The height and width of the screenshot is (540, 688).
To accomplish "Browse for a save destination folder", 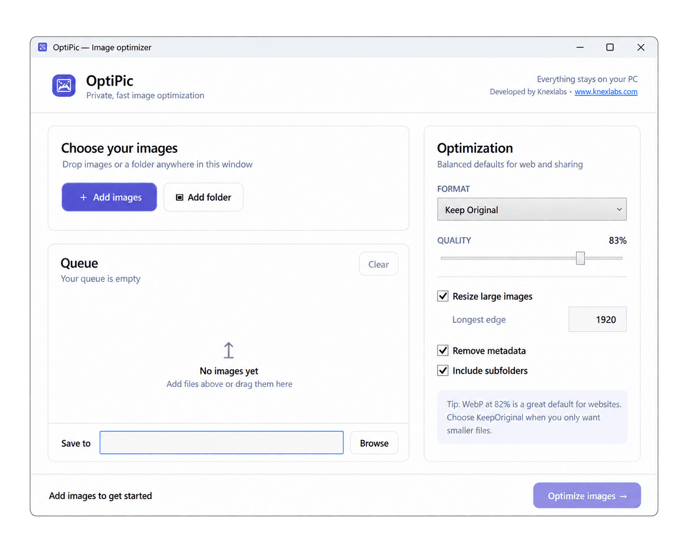I will (374, 443).
